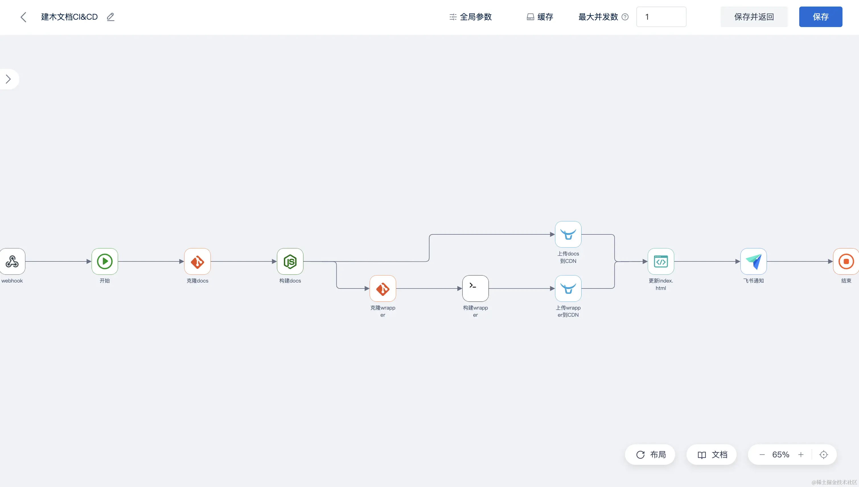859x487 pixels.
Task: Go back using the left arrow
Action: click(23, 17)
